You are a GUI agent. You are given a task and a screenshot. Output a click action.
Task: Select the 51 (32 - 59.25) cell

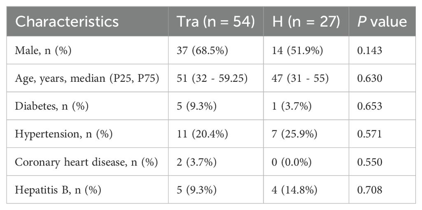pyautogui.click(x=212, y=78)
